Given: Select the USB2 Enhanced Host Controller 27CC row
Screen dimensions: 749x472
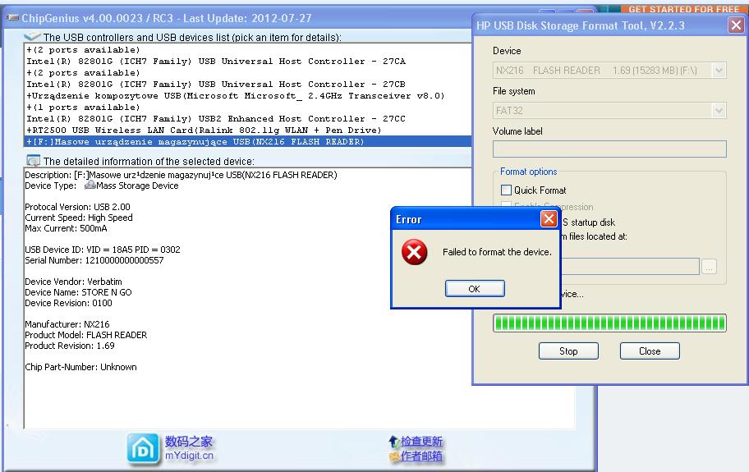Looking at the screenshot, I should point(247,119).
